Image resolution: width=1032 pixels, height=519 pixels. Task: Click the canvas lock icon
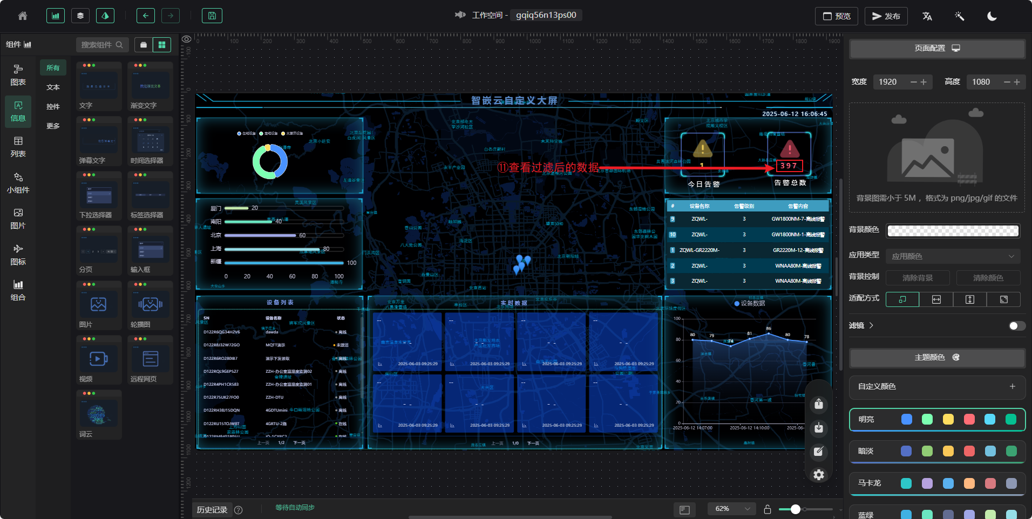pyautogui.click(x=768, y=509)
